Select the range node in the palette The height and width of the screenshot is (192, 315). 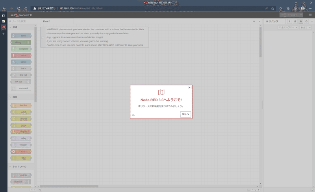click(21, 126)
